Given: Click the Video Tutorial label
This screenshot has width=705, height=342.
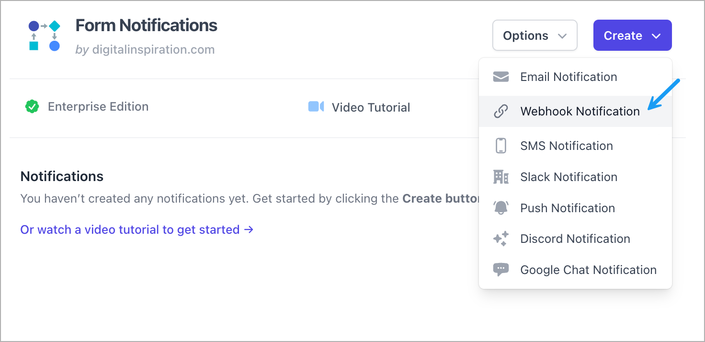Looking at the screenshot, I should click(371, 107).
